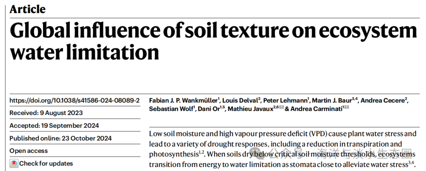Image resolution: width=426 pixels, height=171 pixels.
Task: Select author Sebastian Wolf
Action: pos(171,109)
